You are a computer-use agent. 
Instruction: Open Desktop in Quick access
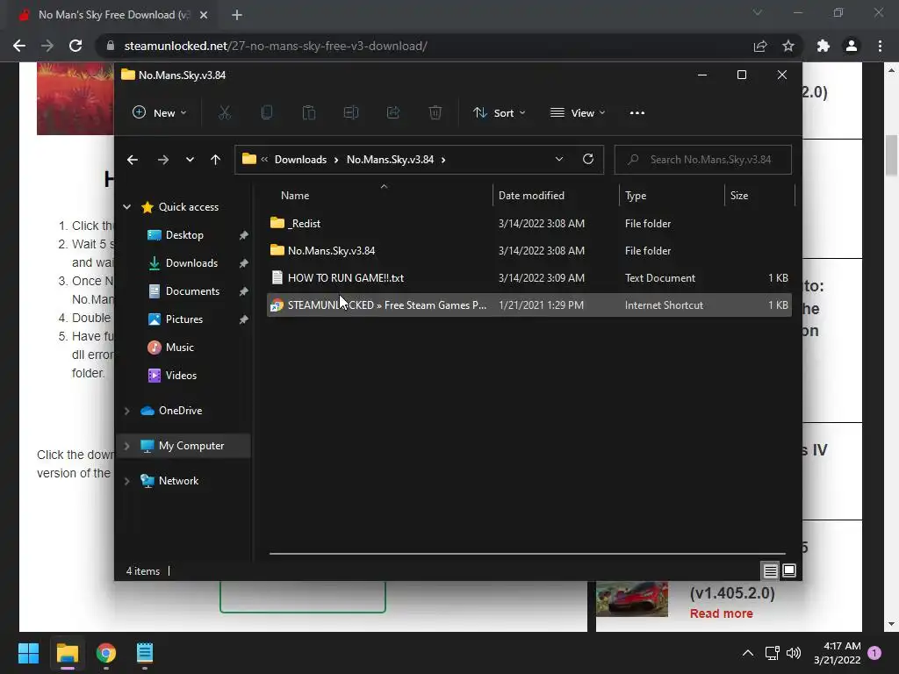(184, 235)
